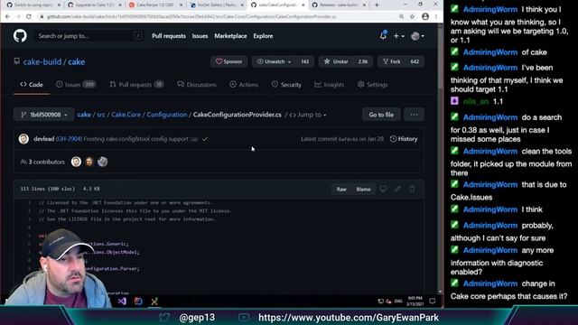Open the notifications bell
Screen dimensions: 578x325
tap(383, 36)
